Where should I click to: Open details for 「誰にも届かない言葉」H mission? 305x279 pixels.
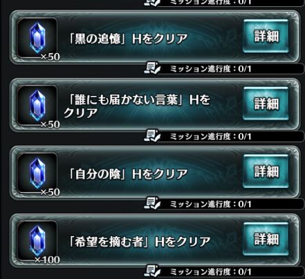coord(266,104)
